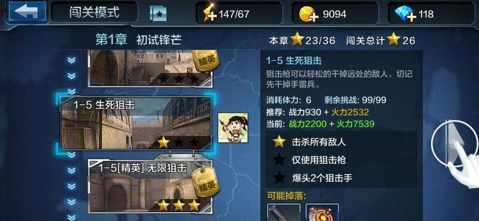The image size is (479, 221).
Task: Tap the topmost double chevron in the path
Action: [x=71, y=60]
